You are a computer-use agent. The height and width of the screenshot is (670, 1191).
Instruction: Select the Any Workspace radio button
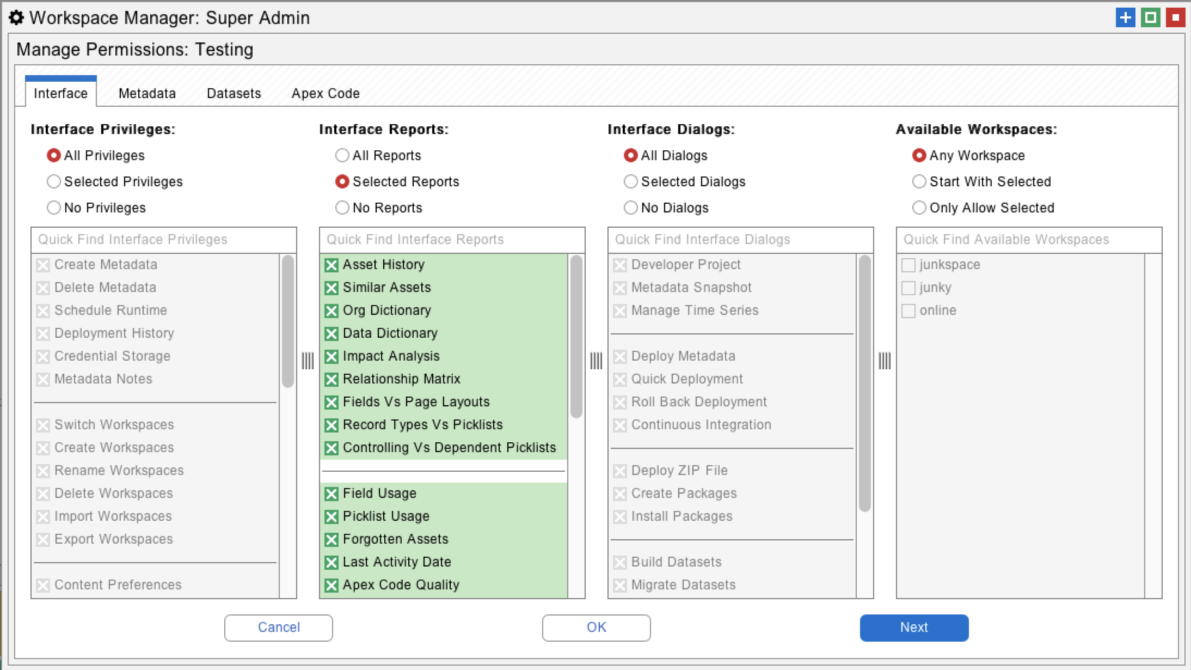pos(919,156)
